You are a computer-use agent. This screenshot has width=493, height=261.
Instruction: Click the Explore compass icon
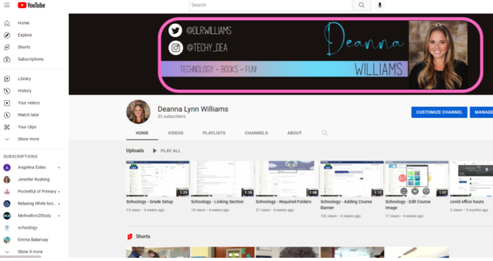[7, 35]
